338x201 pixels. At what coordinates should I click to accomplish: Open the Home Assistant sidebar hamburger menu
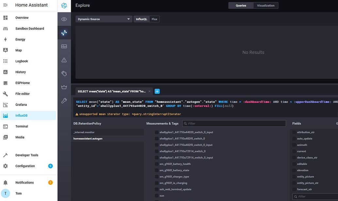(x=5, y=5)
